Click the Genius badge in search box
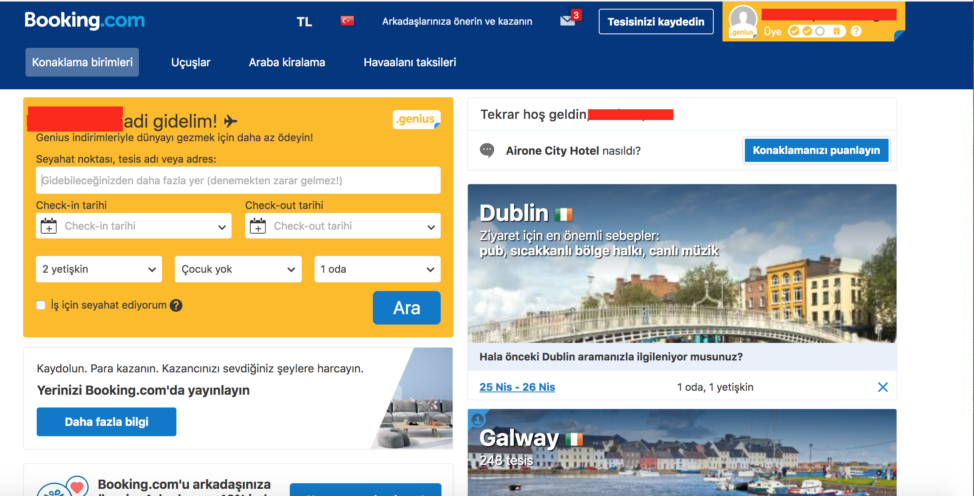The height and width of the screenshot is (496, 974). point(416,119)
